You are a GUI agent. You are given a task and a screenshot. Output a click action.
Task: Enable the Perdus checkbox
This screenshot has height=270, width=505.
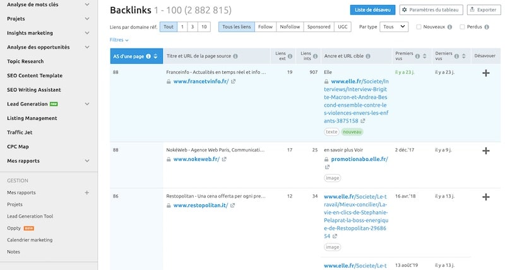click(x=462, y=27)
